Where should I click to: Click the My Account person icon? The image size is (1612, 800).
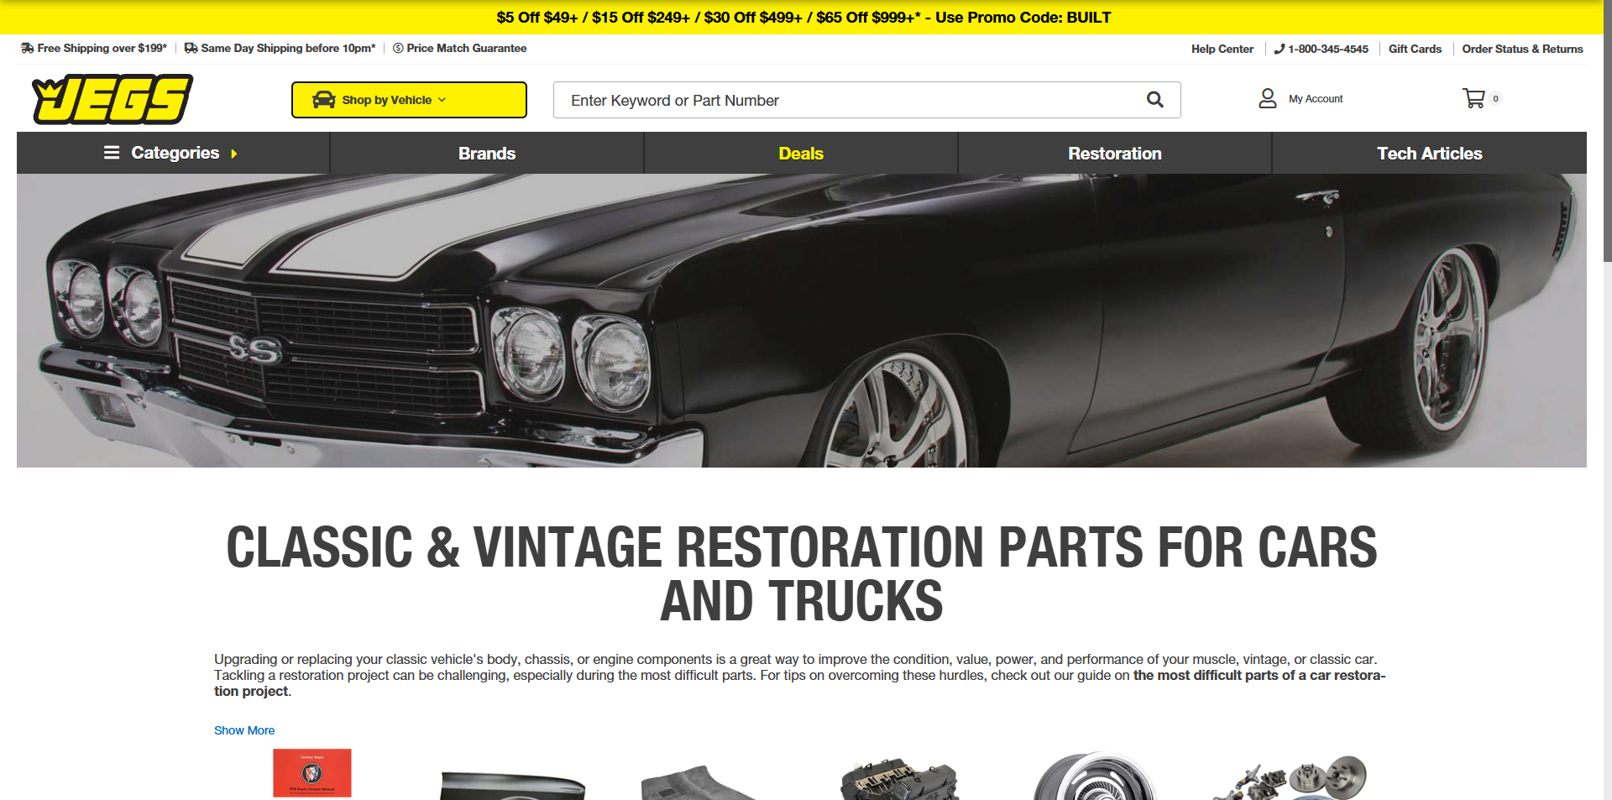click(1267, 98)
